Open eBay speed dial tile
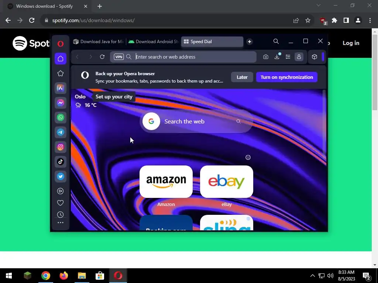Viewport: 378px width, 283px height. [x=227, y=181]
